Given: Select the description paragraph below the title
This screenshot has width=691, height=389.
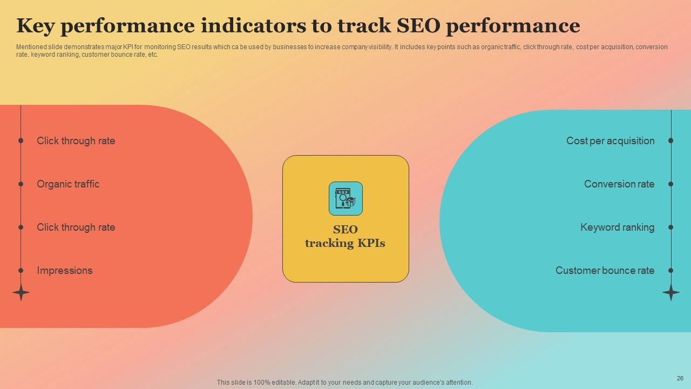Looking at the screenshot, I should (342, 51).
